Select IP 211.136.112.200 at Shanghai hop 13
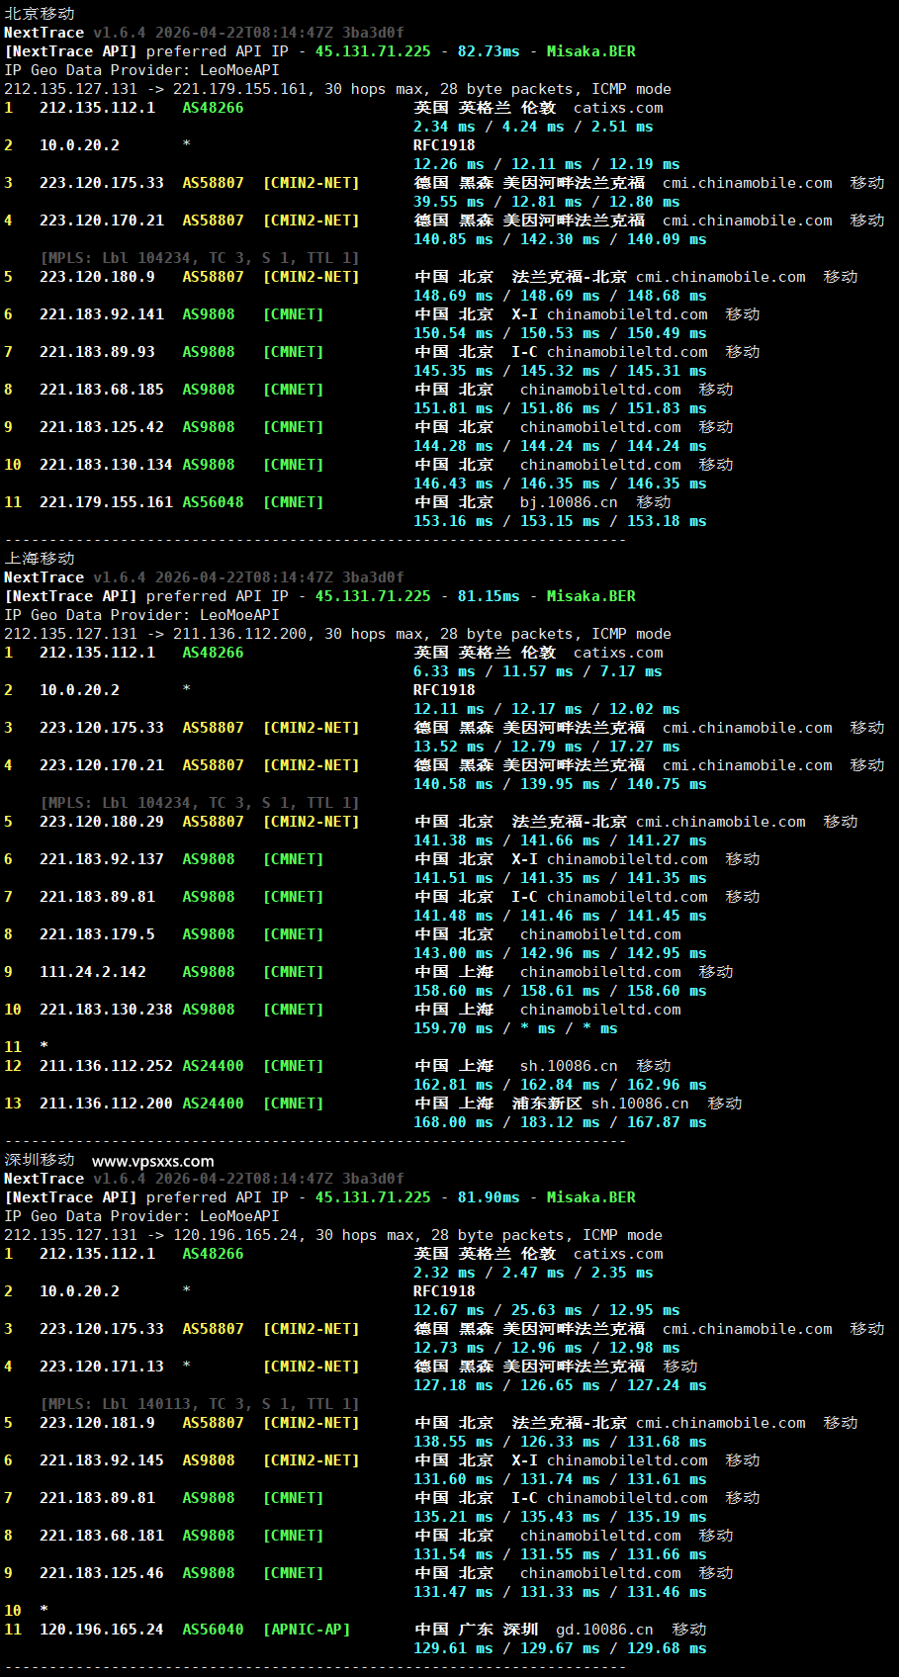Image resolution: width=899 pixels, height=1677 pixels. point(106,1103)
